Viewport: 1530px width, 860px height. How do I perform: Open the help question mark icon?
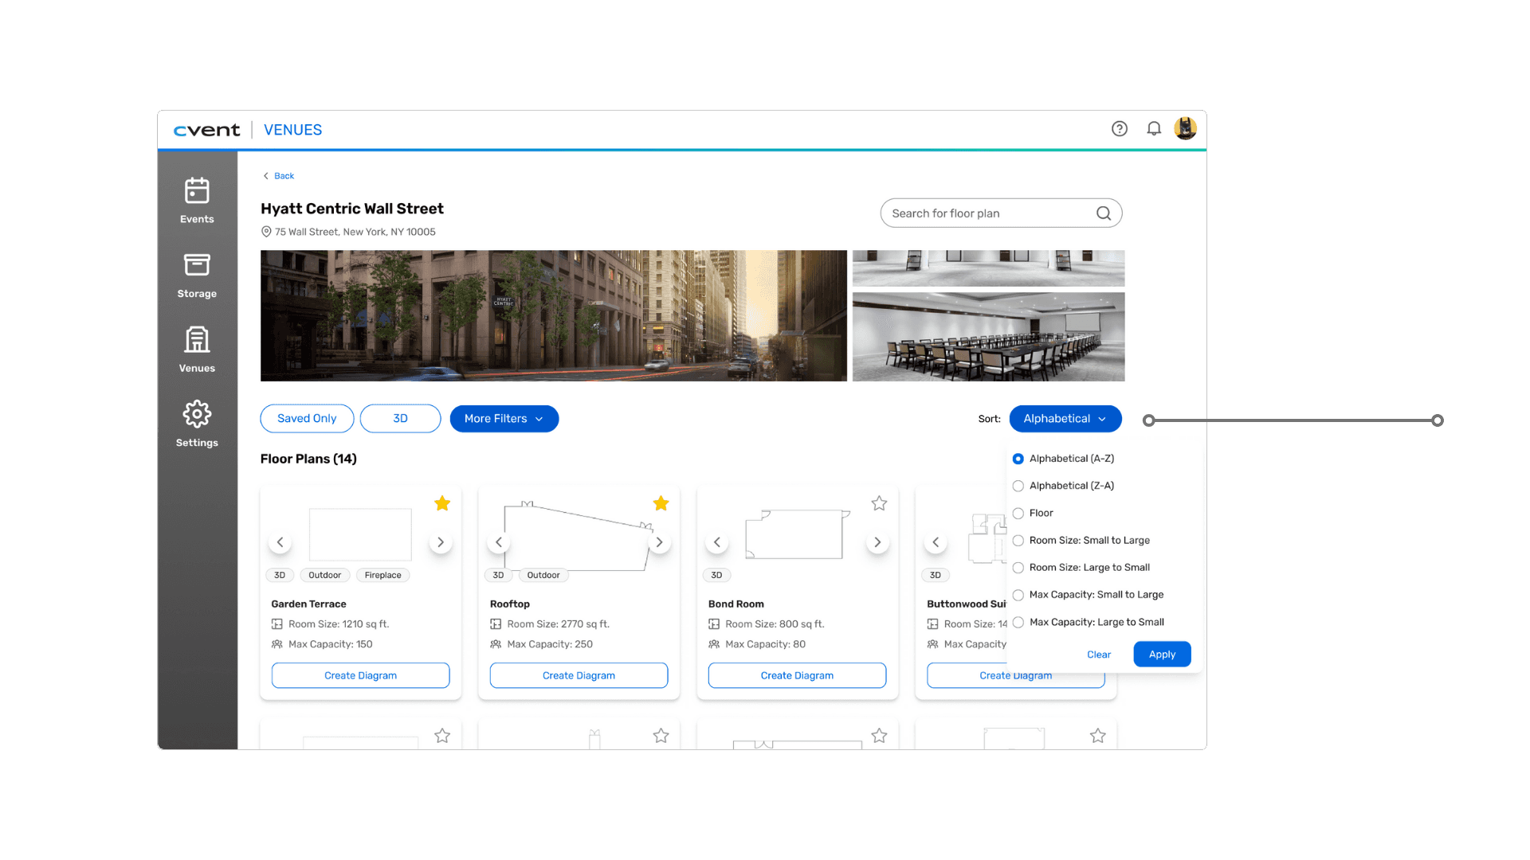coord(1120,129)
